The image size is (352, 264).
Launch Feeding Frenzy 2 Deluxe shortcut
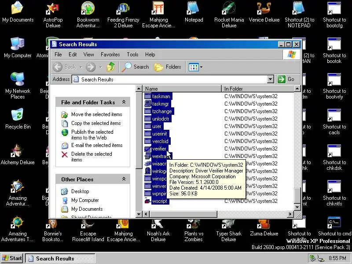(123, 15)
